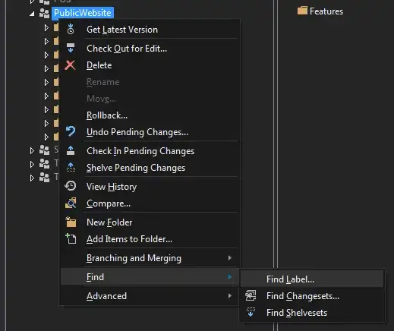Viewport: 394px width, 331px height.
Task: Expand the Branching and Merging submenu arrow
Action: tap(229, 258)
